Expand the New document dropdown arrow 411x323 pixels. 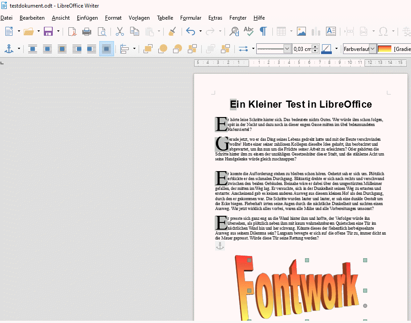click(19, 31)
